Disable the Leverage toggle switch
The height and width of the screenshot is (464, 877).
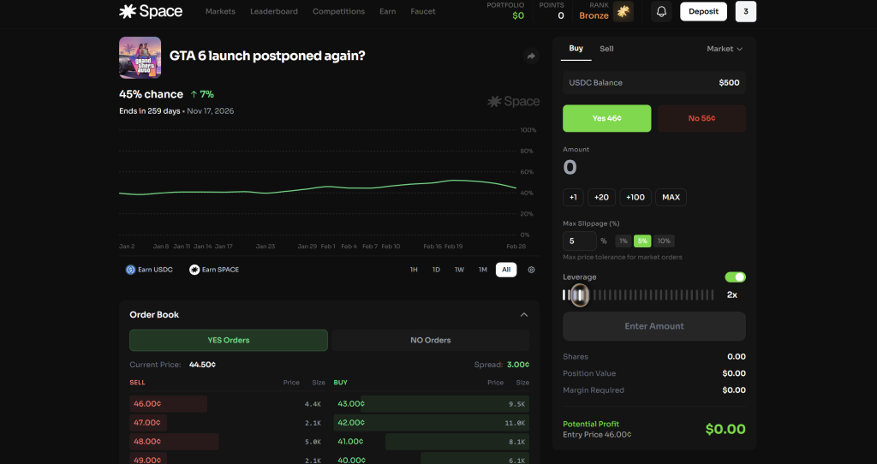pyautogui.click(x=735, y=277)
